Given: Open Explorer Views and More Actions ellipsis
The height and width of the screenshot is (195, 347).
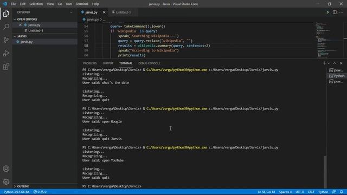Looking at the screenshot, I should pos(72,12).
